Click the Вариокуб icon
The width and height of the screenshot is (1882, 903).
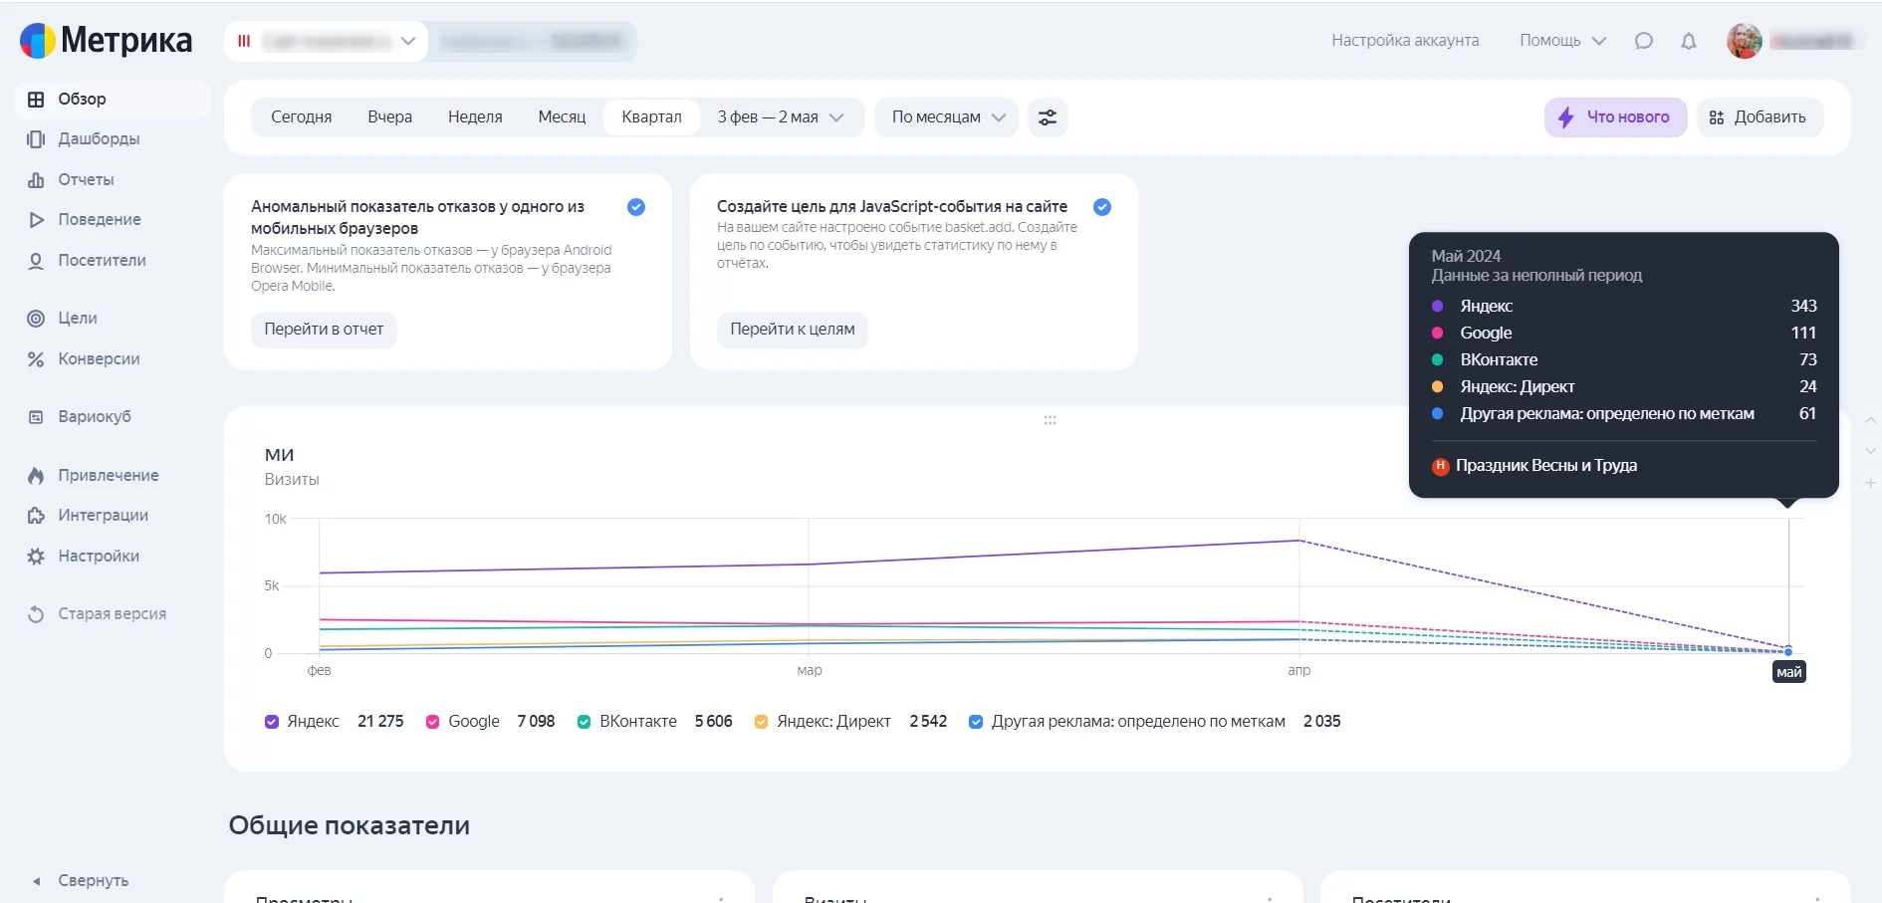coord(36,416)
